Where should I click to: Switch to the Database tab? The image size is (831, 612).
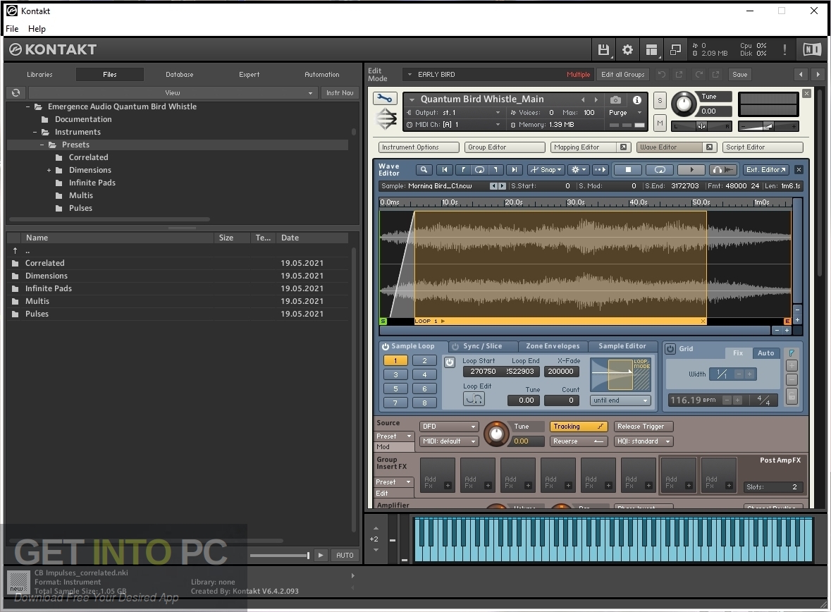click(x=180, y=75)
